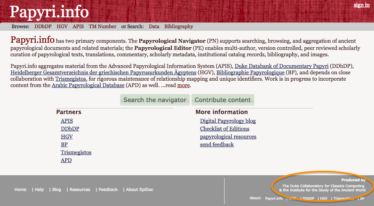Open Blog in the footer
The width and height of the screenshot is (374, 206).
(57, 189)
